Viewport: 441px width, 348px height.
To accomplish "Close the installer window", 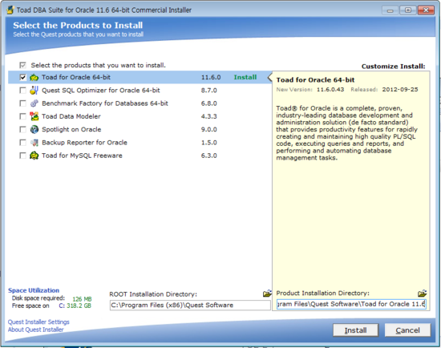I will coord(426,10).
